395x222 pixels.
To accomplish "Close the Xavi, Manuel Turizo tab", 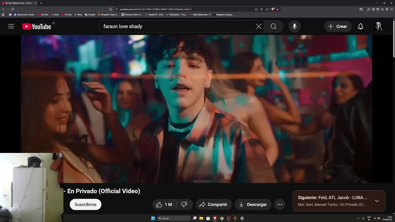I will [x=35, y=3].
